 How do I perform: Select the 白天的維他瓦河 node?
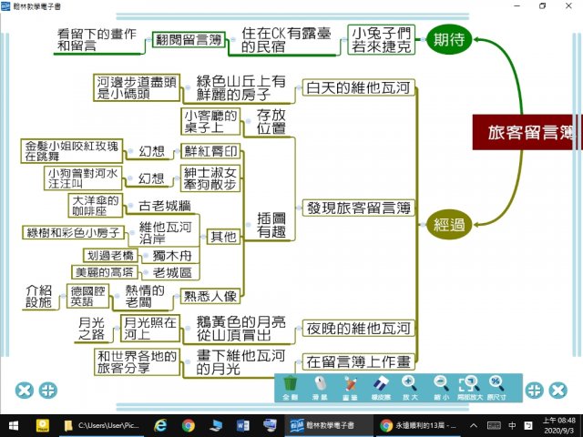pos(358,88)
